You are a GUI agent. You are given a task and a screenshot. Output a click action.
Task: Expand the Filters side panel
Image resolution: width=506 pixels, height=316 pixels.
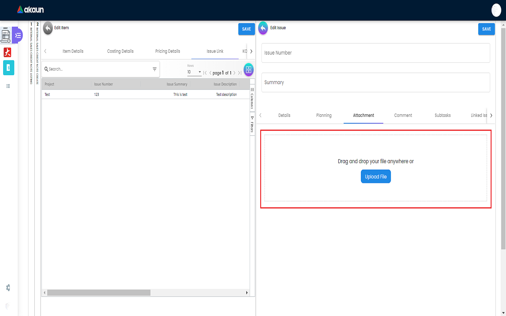tap(252, 125)
